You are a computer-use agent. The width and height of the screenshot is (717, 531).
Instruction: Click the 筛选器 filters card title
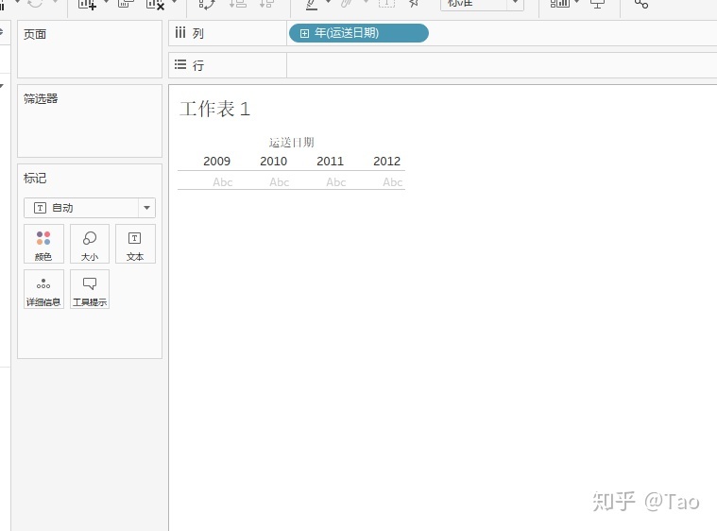pyautogui.click(x=41, y=99)
